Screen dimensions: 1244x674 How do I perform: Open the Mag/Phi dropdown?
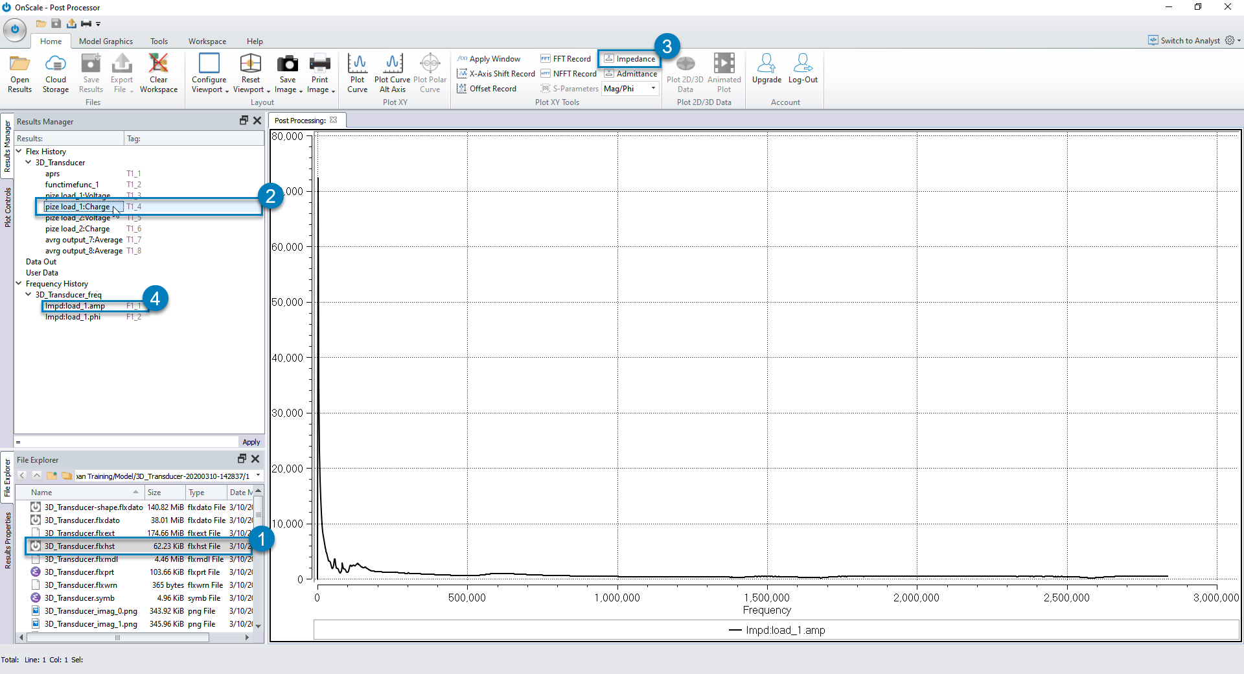coord(653,89)
